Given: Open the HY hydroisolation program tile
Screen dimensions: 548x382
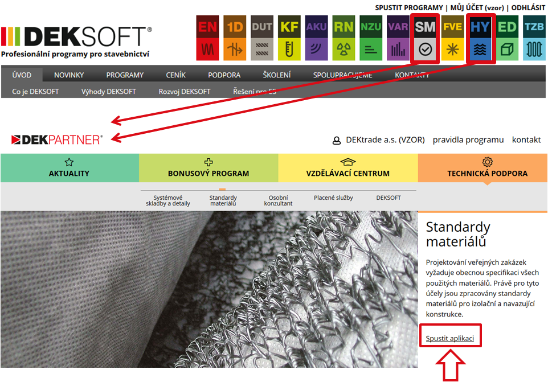Looking at the screenshot, I should [x=480, y=38].
